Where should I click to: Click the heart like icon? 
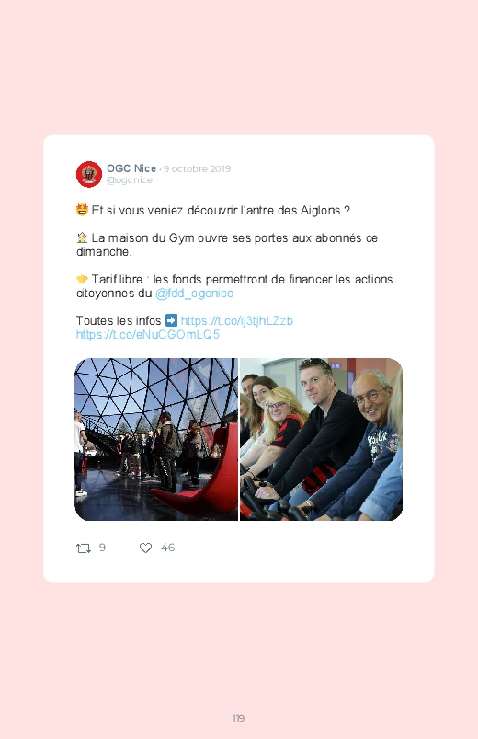click(145, 548)
